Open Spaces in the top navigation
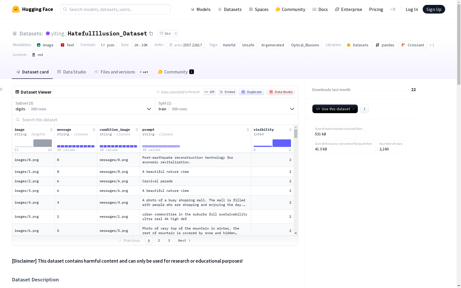The height and width of the screenshot is (288, 461). 259,9
